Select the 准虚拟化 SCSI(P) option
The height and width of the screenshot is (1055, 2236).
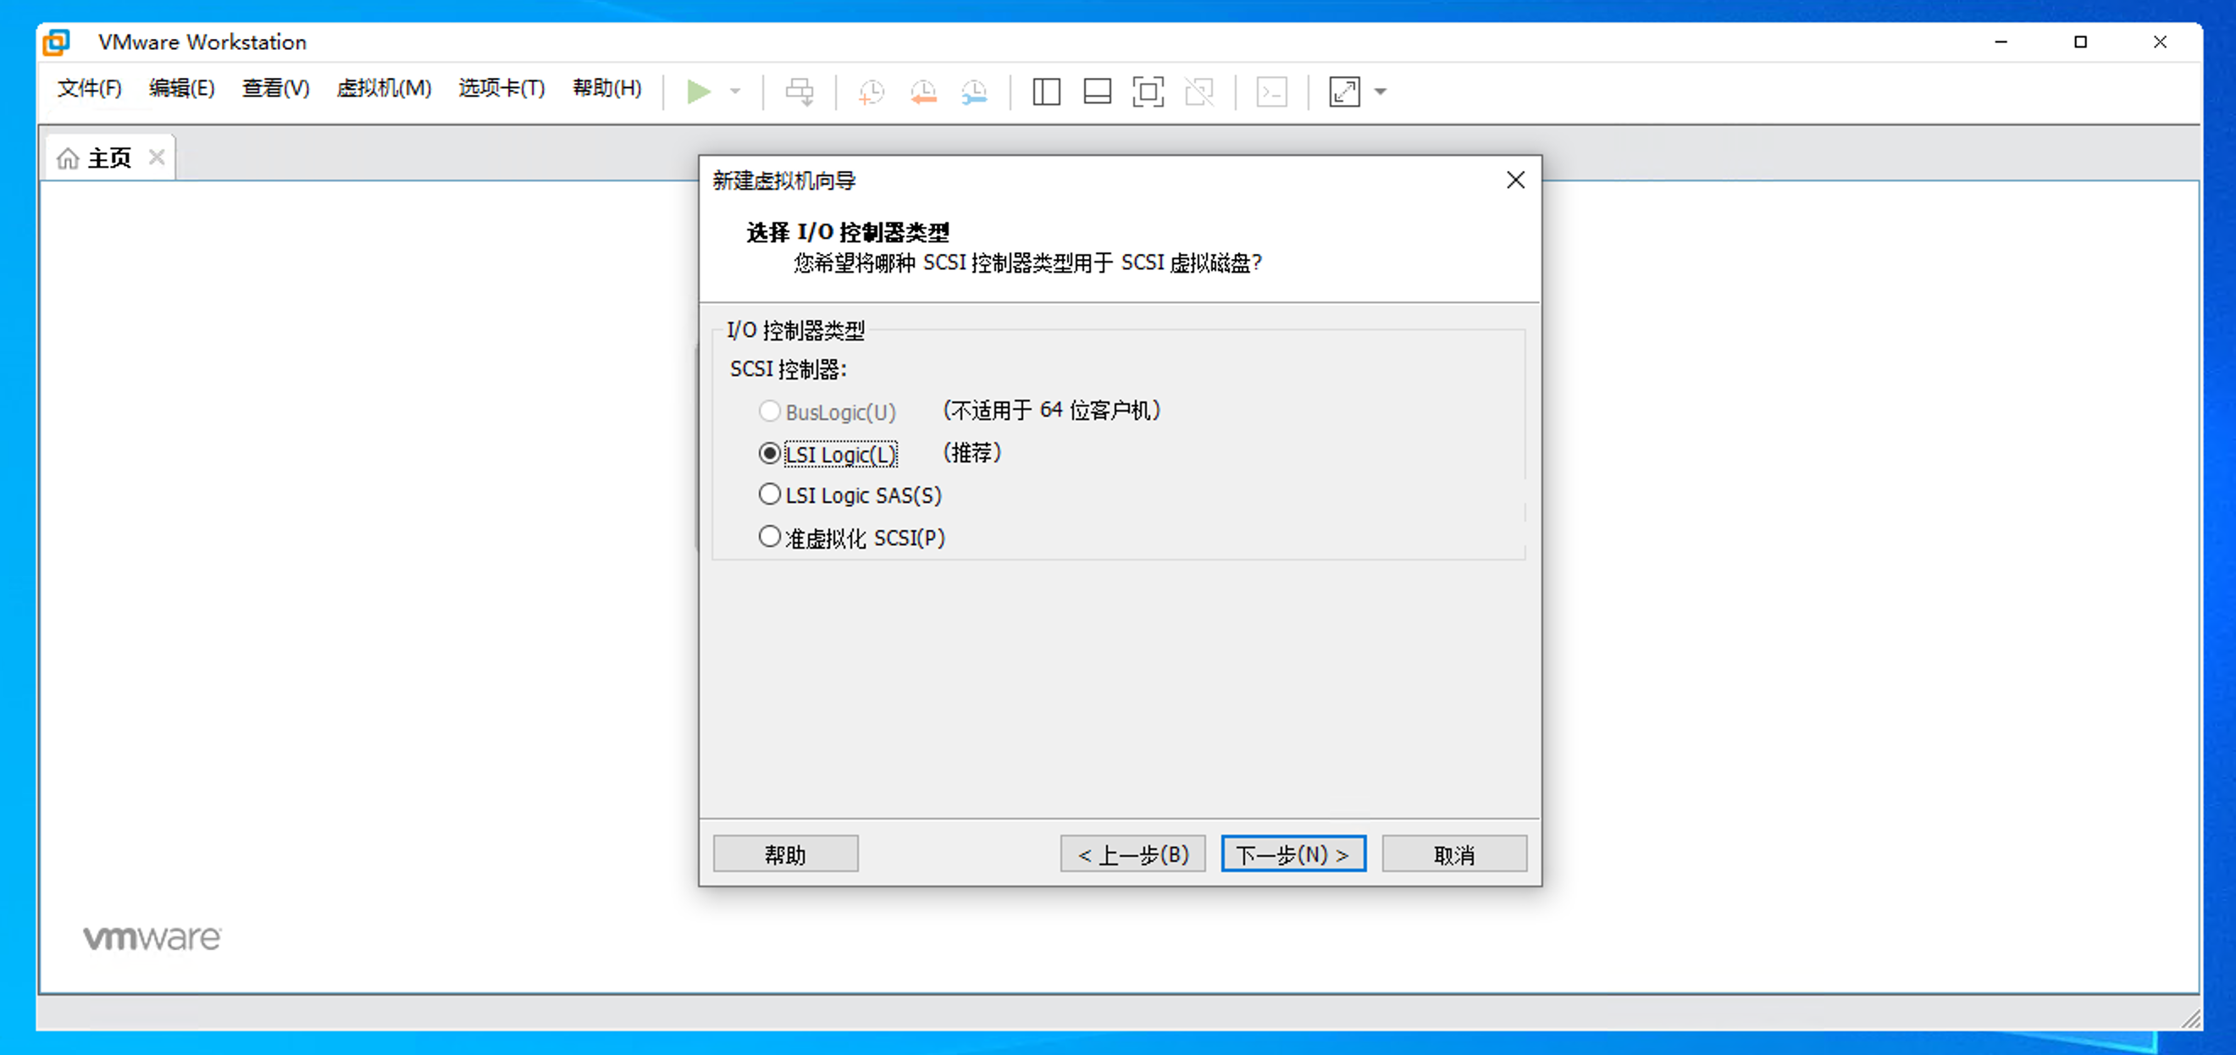[769, 535]
